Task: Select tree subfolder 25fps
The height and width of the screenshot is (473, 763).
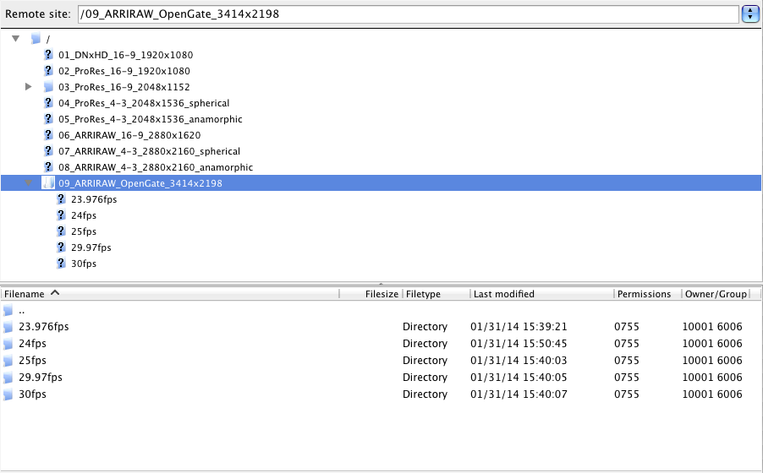Action: click(x=84, y=231)
